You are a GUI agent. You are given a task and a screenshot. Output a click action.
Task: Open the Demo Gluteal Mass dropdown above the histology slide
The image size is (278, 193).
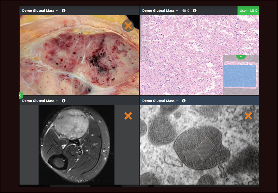[160, 11]
